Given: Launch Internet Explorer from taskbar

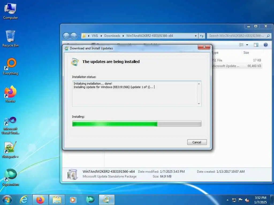Looking at the screenshot, I should (24, 200).
